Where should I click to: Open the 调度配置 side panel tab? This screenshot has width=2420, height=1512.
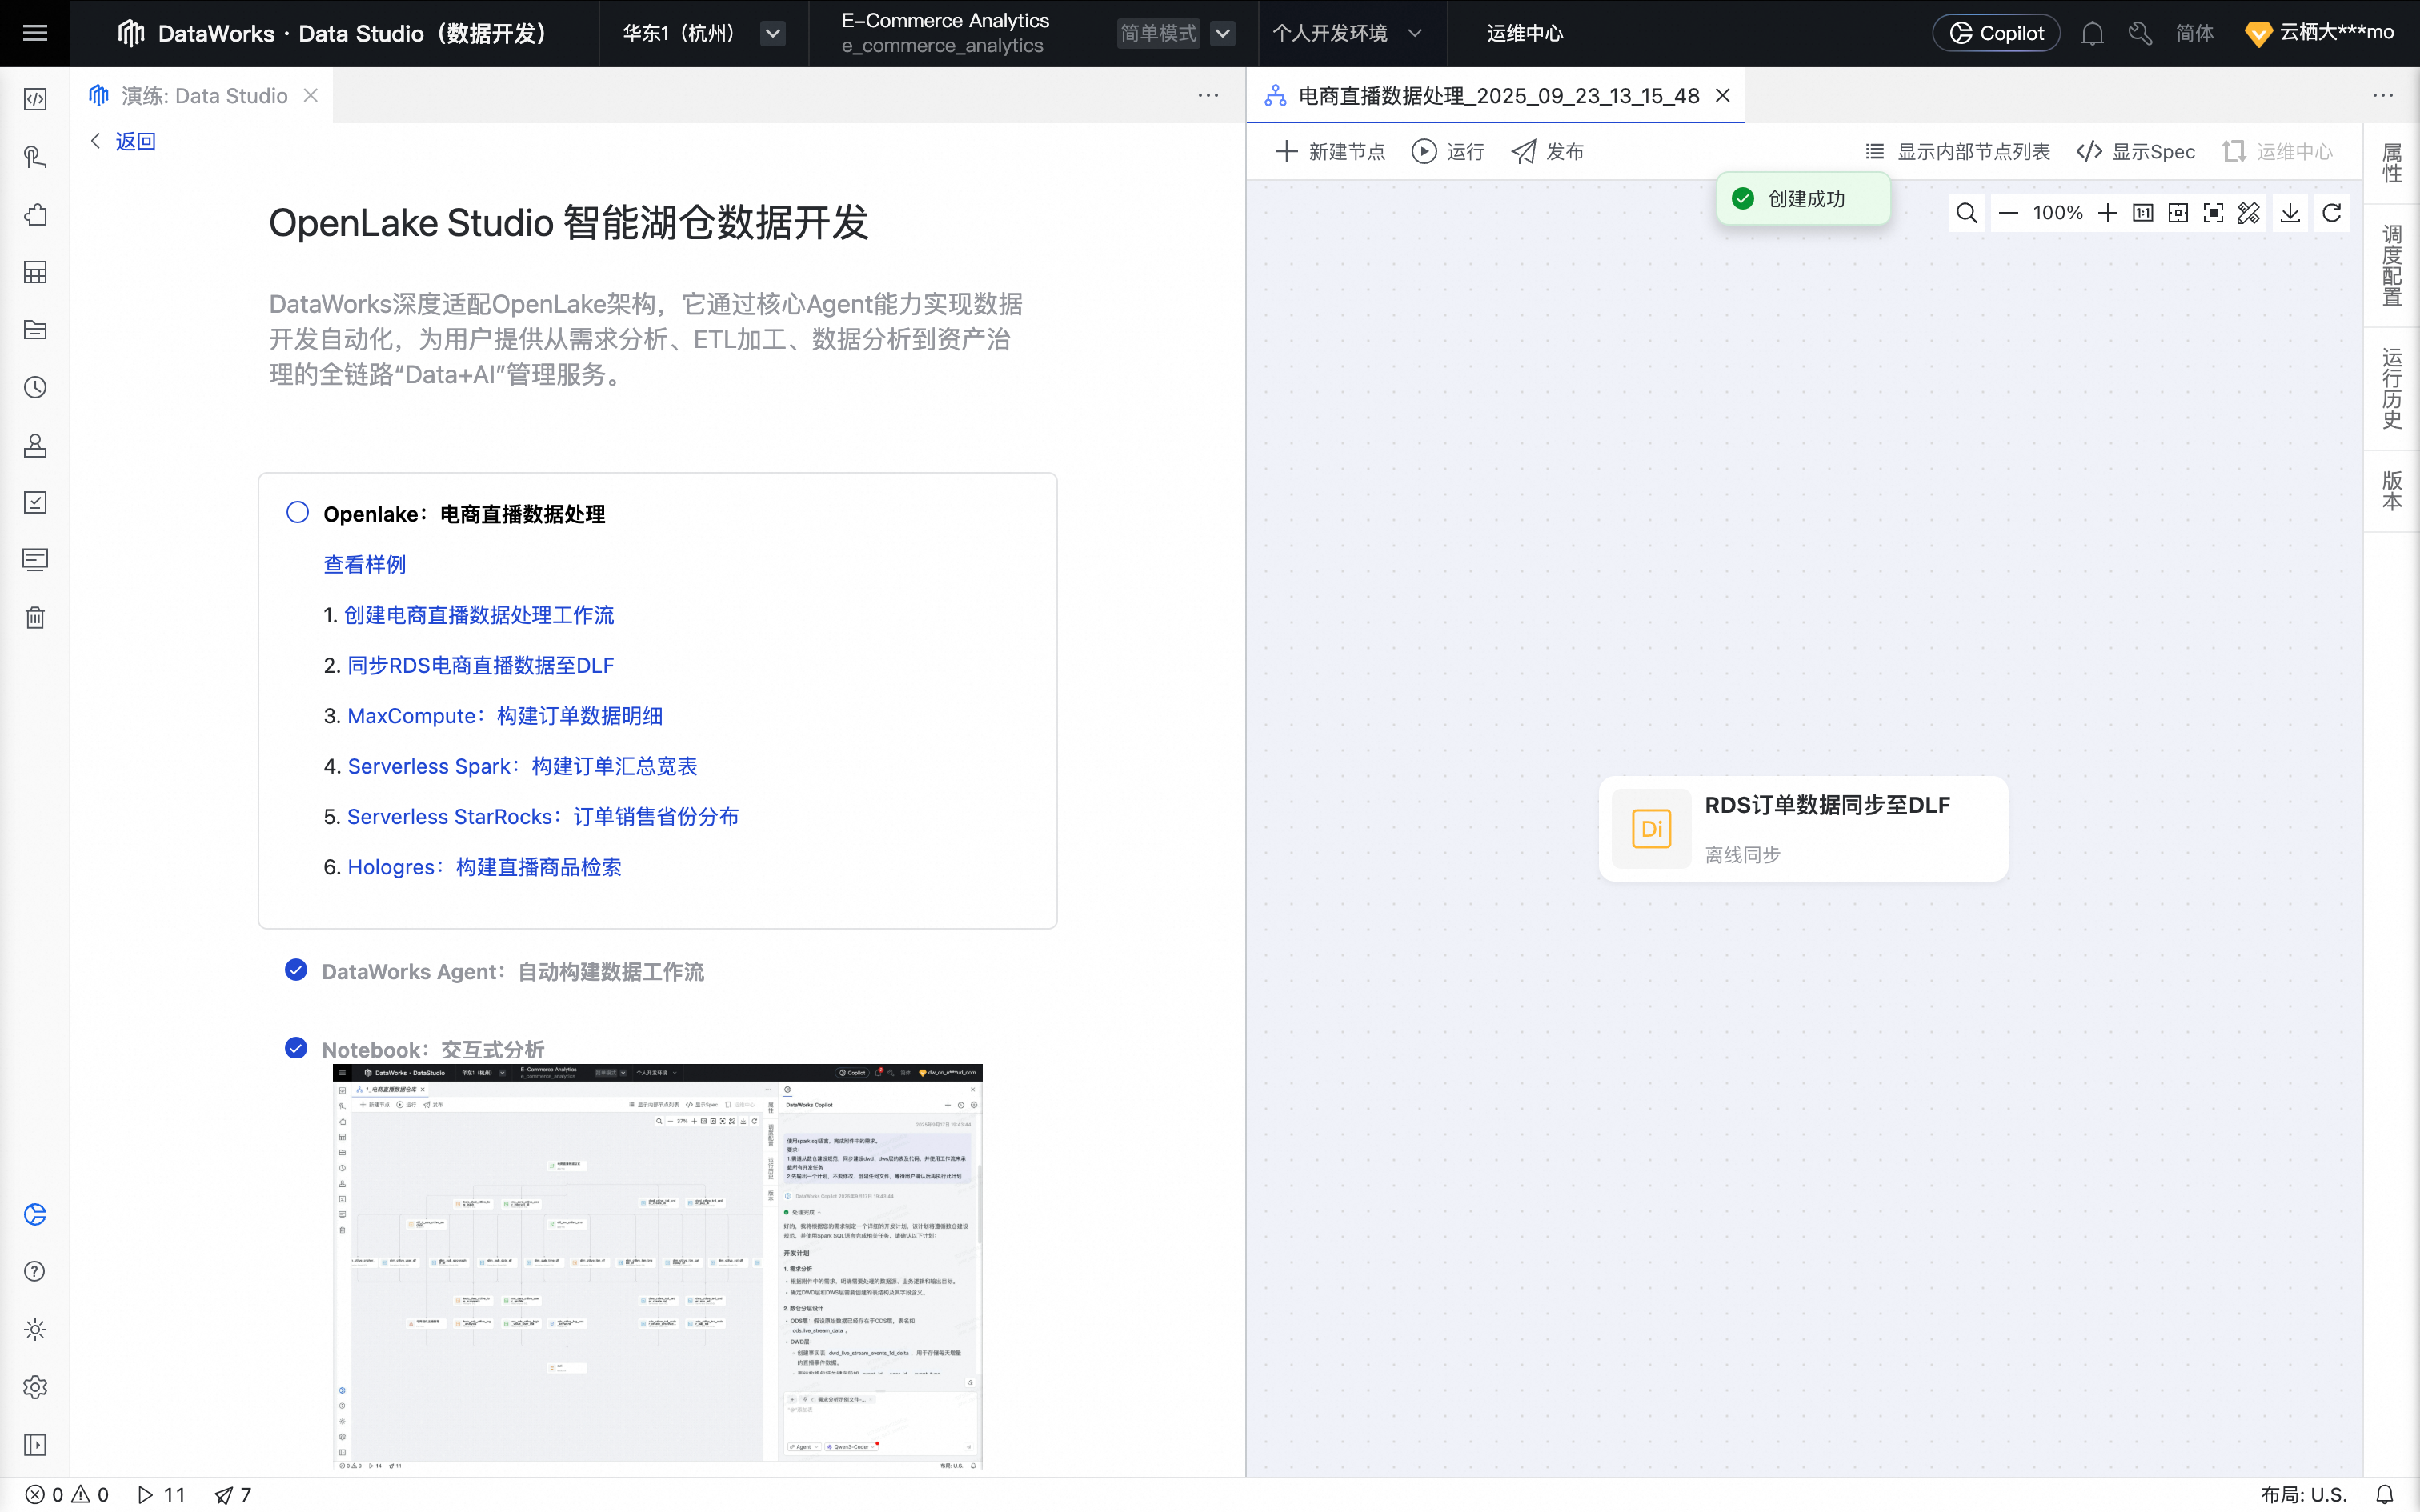click(2391, 265)
